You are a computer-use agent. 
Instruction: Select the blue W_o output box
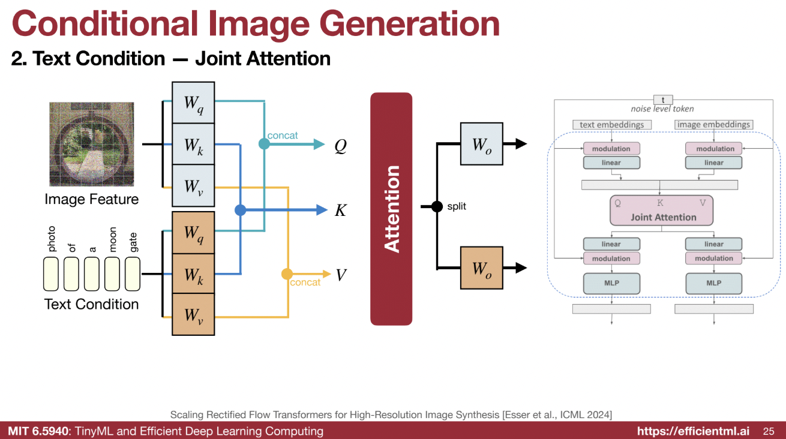point(481,144)
